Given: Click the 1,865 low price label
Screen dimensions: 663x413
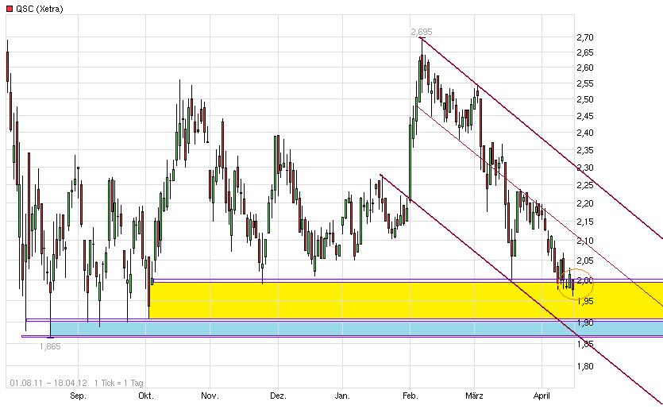Looking at the screenshot, I should click(x=50, y=346).
